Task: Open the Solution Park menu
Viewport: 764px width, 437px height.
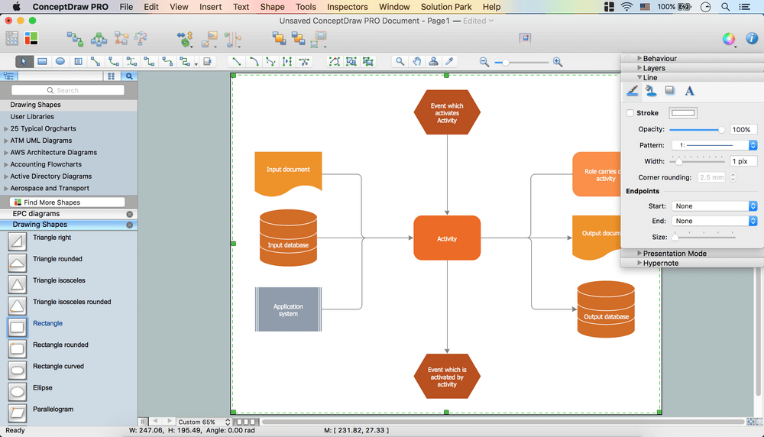Action: point(447,7)
